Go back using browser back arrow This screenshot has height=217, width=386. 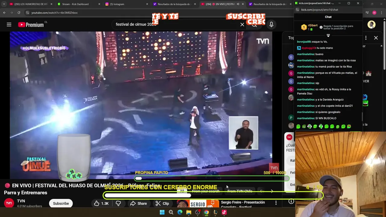tap(4, 13)
